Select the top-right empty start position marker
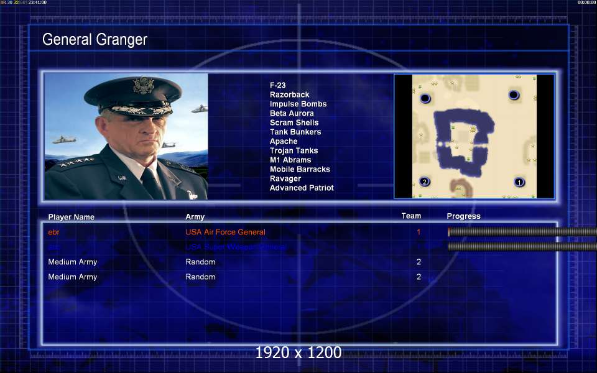597x373 pixels. coord(514,94)
